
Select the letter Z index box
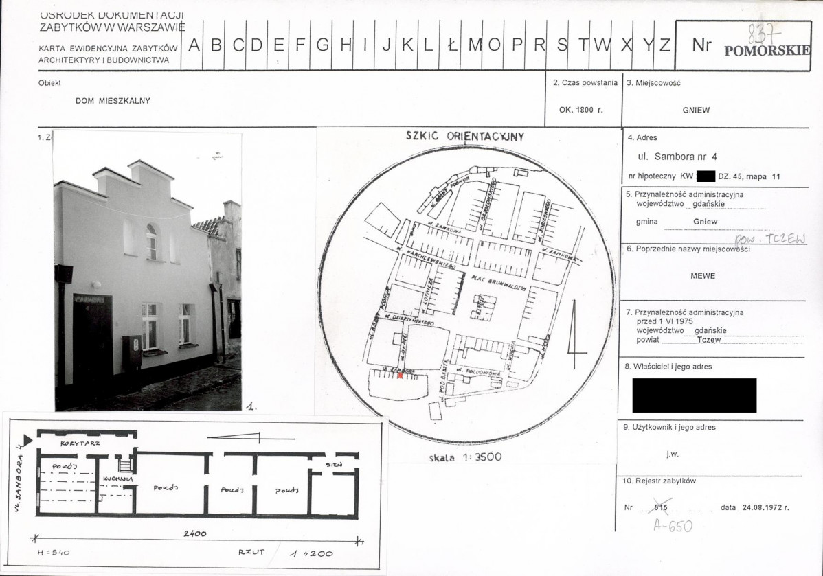point(664,45)
